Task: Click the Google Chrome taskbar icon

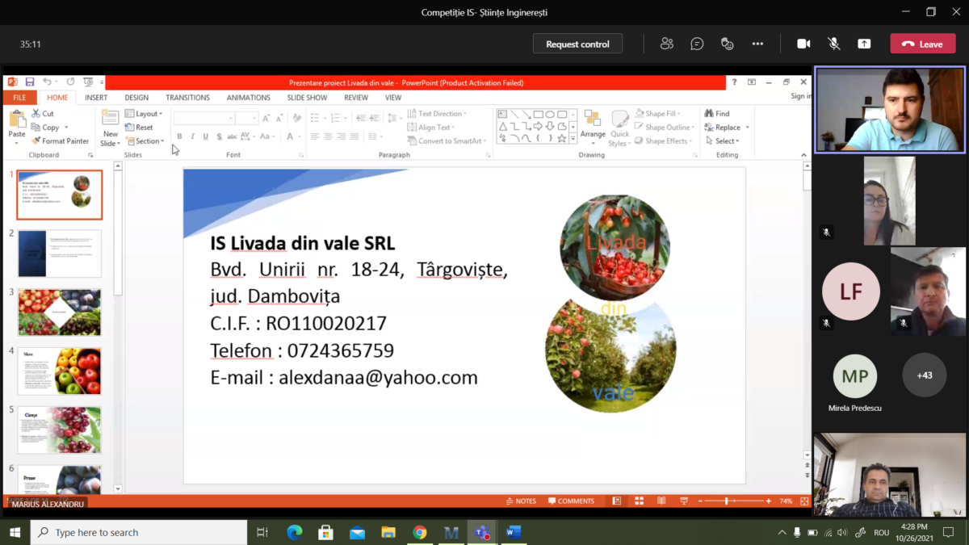Action: click(420, 532)
